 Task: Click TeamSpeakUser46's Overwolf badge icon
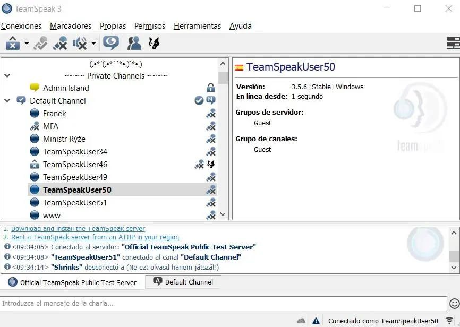tap(211, 164)
